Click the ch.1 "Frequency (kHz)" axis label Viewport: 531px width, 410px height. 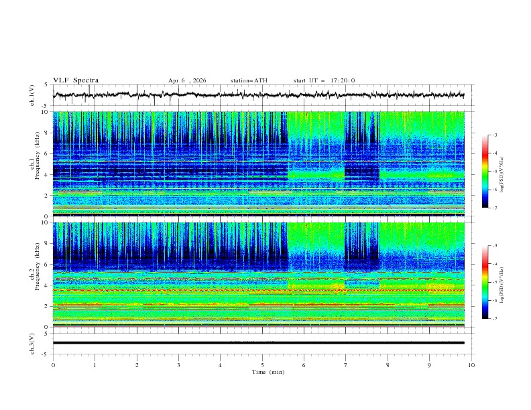point(38,156)
